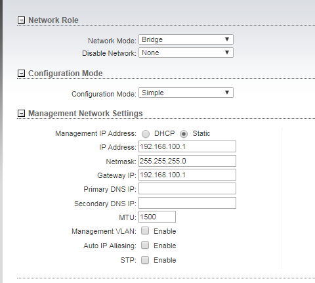The width and height of the screenshot is (315, 283).
Task: Collapse the Network Role section
Action: click(21, 20)
